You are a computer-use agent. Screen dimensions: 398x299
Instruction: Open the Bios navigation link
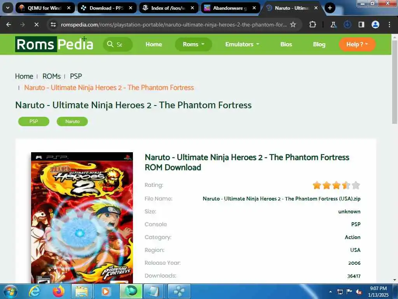[286, 44]
